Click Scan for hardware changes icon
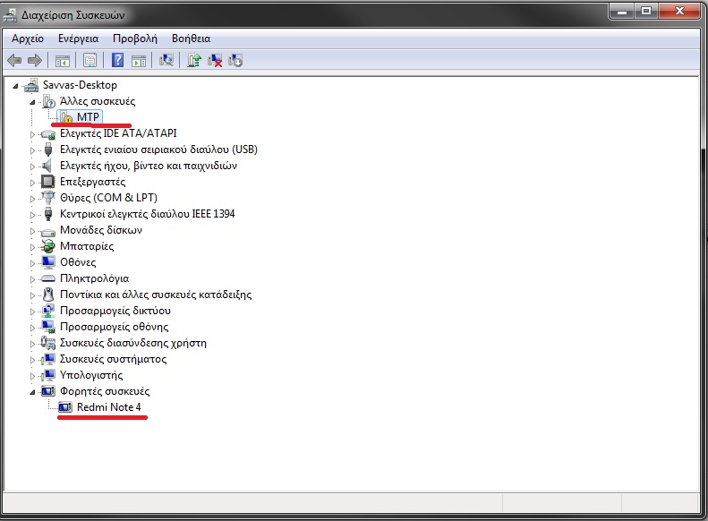708x521 pixels. [166, 60]
